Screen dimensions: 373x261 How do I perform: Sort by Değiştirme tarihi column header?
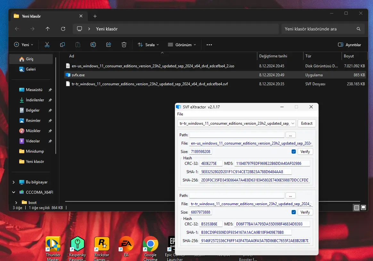[x=273, y=56]
